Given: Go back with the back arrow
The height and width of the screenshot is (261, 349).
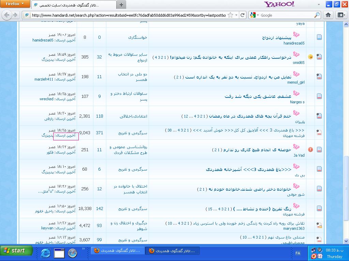Looking at the screenshot, I should click(7, 15).
